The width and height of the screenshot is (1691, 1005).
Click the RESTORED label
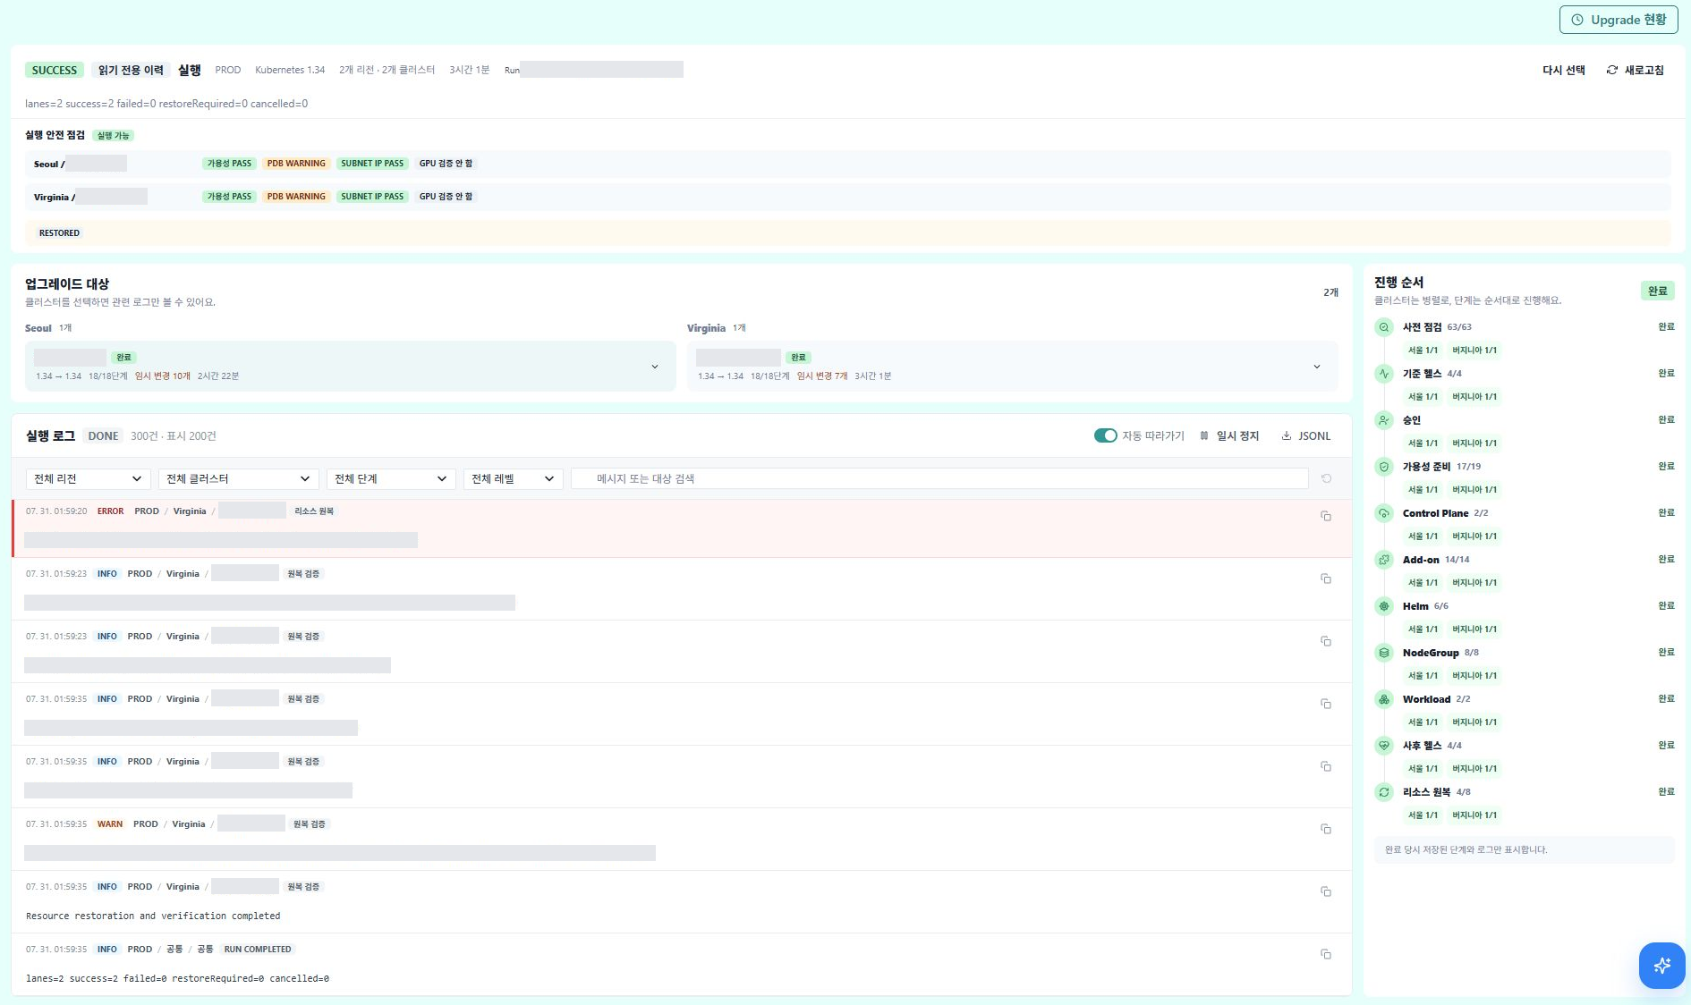click(x=59, y=233)
